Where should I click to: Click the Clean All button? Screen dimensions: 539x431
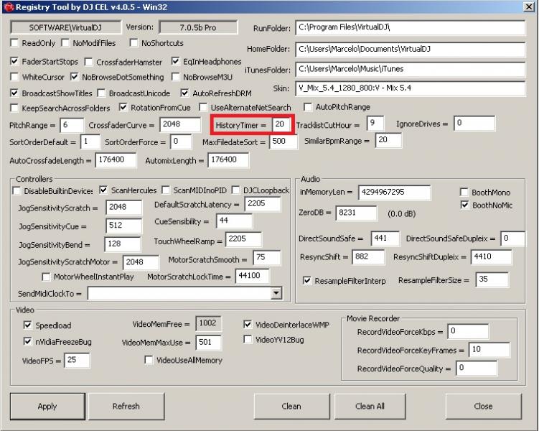(370, 407)
